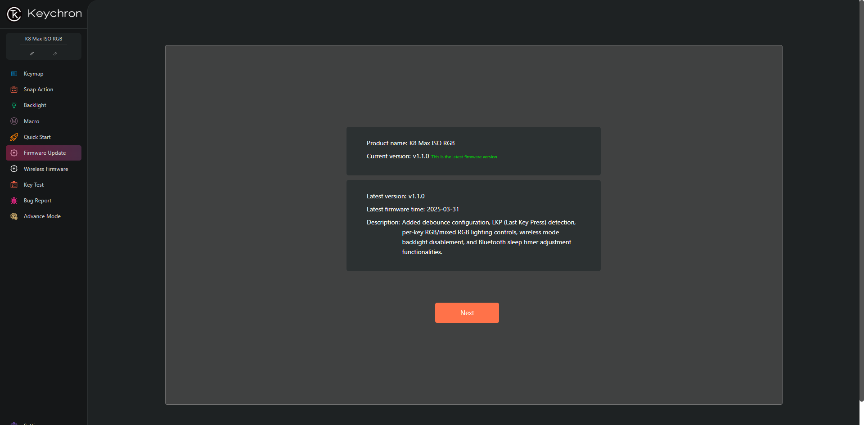Click the "Latest firmware time: 2025-03-31" line
Screen dimensions: 864x425
[x=413, y=209]
